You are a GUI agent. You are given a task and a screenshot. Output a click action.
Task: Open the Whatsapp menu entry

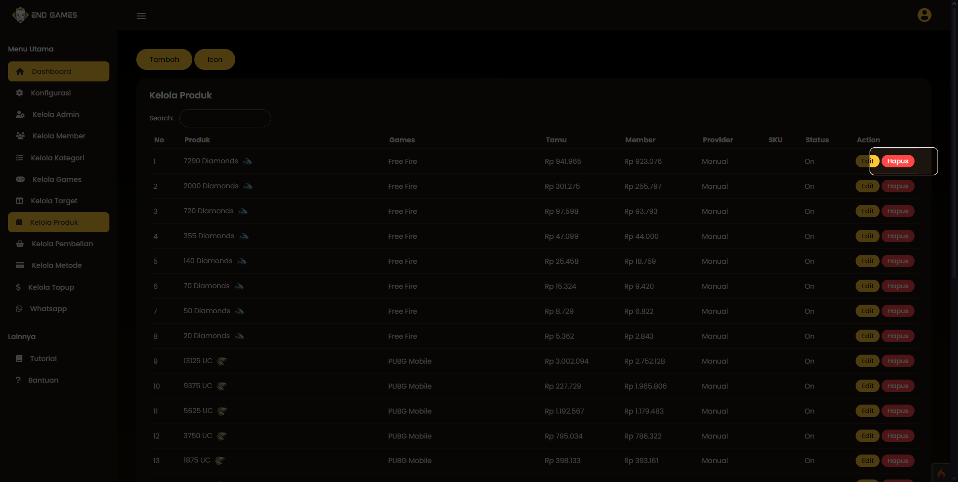[x=58, y=309]
